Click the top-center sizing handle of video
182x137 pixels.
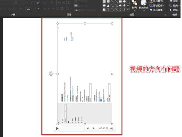click(x=85, y=23)
